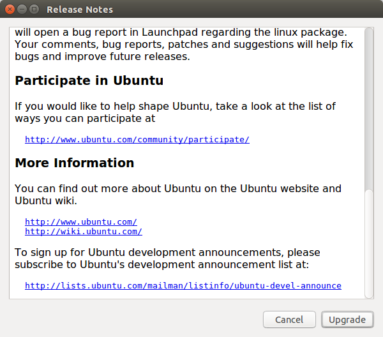Click the Cancel button
Screen dimensions: 383x337
tap(289, 319)
